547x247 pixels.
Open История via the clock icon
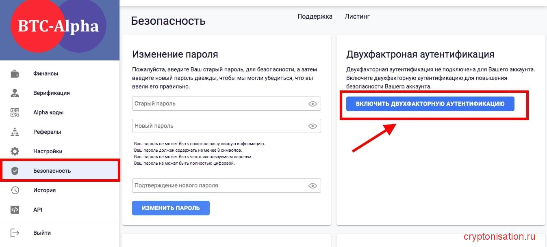15,190
